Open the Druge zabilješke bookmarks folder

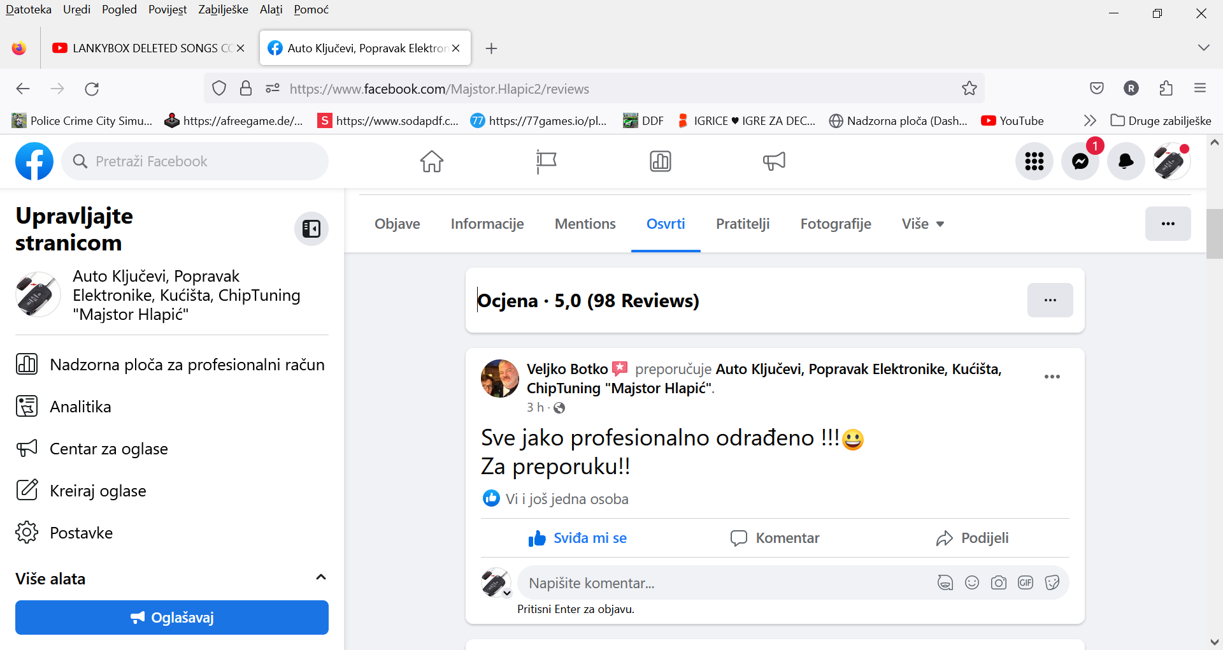[1161, 120]
